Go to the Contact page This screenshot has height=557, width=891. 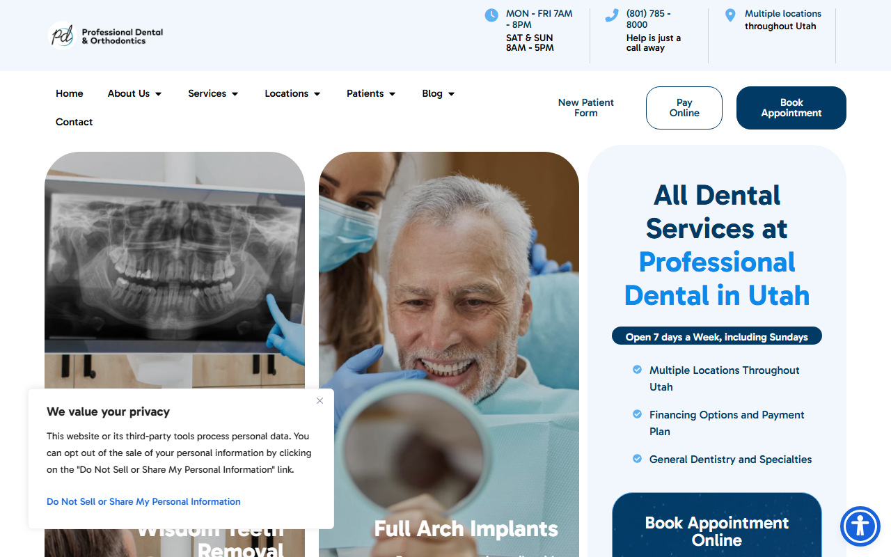tap(74, 122)
